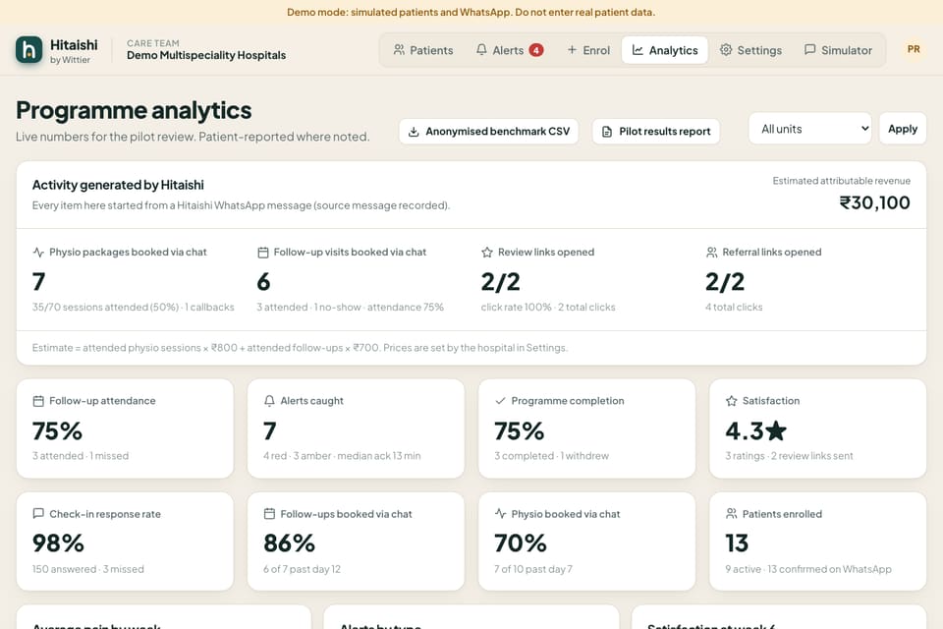Click the '4 total clicks' text

[x=734, y=307]
